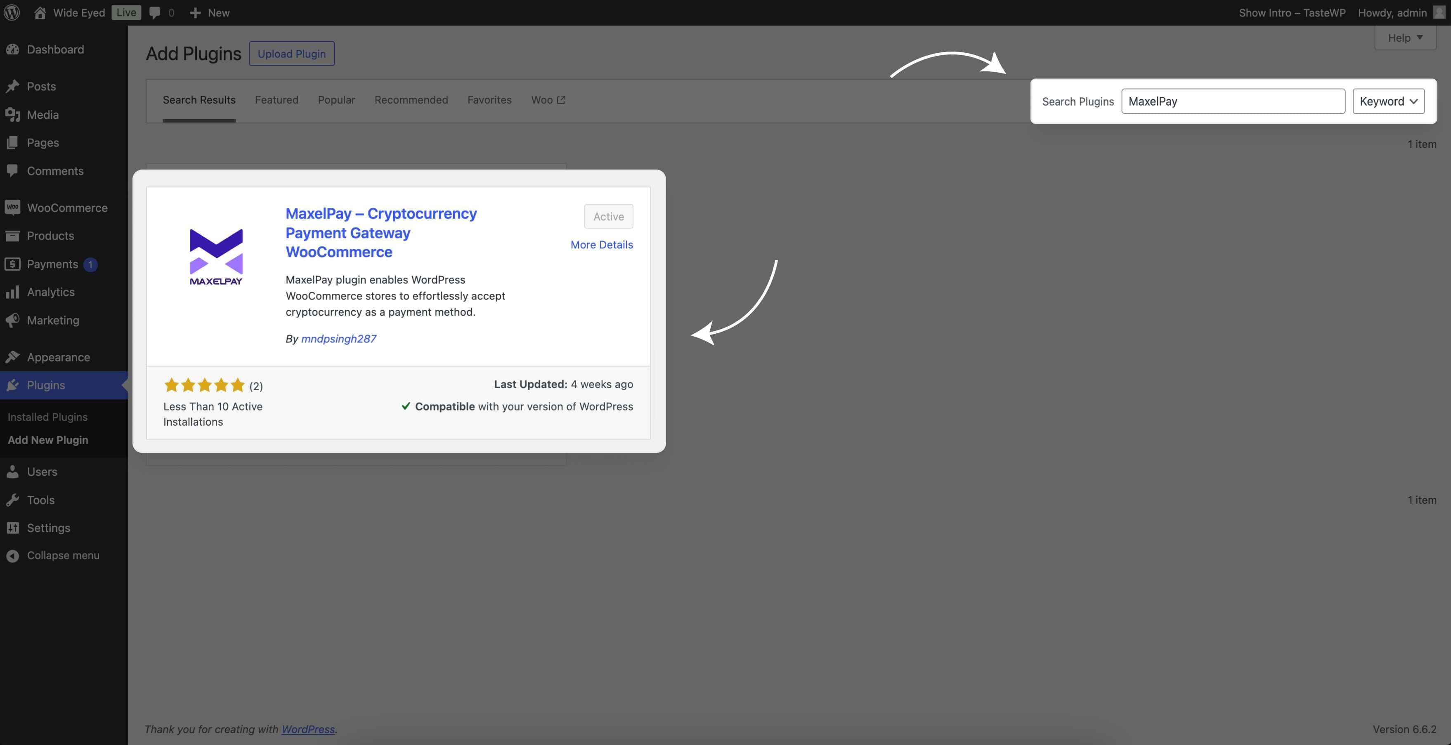Viewport: 1451px width, 745px height.
Task: Click the MaxelPay plugin logo thumbnail
Action: click(x=216, y=257)
